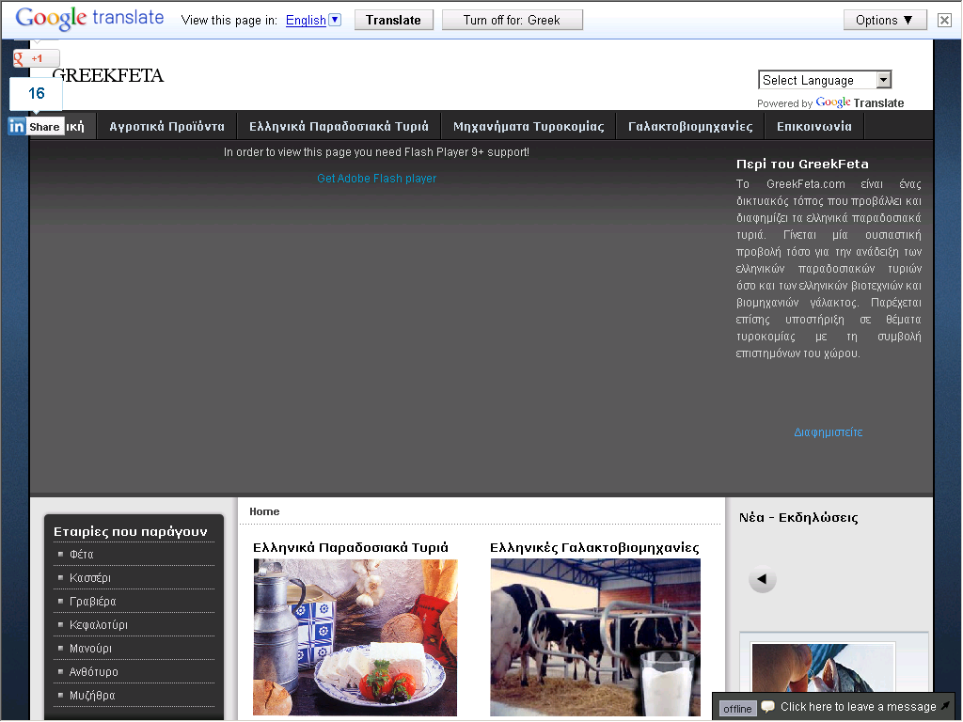Open the English language dropdown arrow
The width and height of the screenshot is (963, 722).
pos(335,20)
